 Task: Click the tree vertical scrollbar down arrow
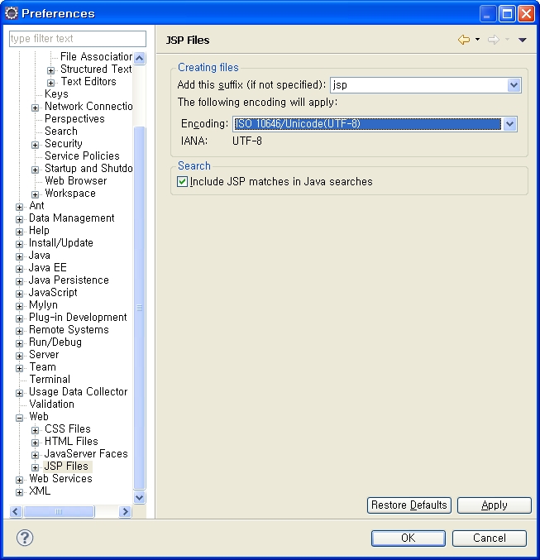(x=139, y=497)
